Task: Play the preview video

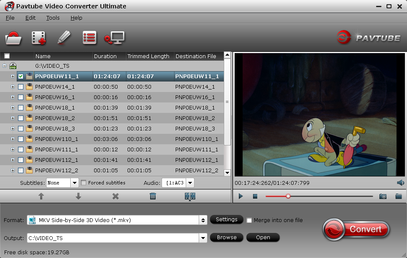Action: pyautogui.click(x=241, y=196)
